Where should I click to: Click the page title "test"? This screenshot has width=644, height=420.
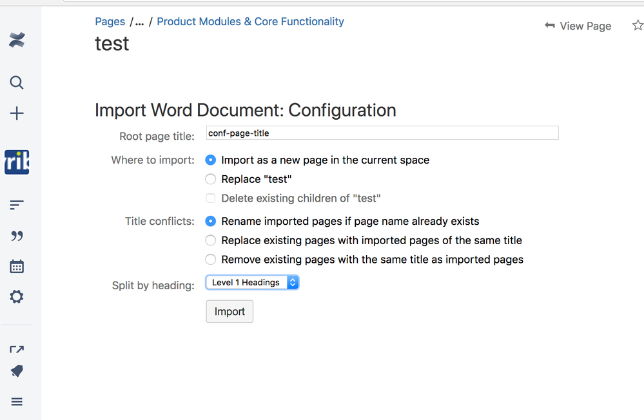[112, 44]
